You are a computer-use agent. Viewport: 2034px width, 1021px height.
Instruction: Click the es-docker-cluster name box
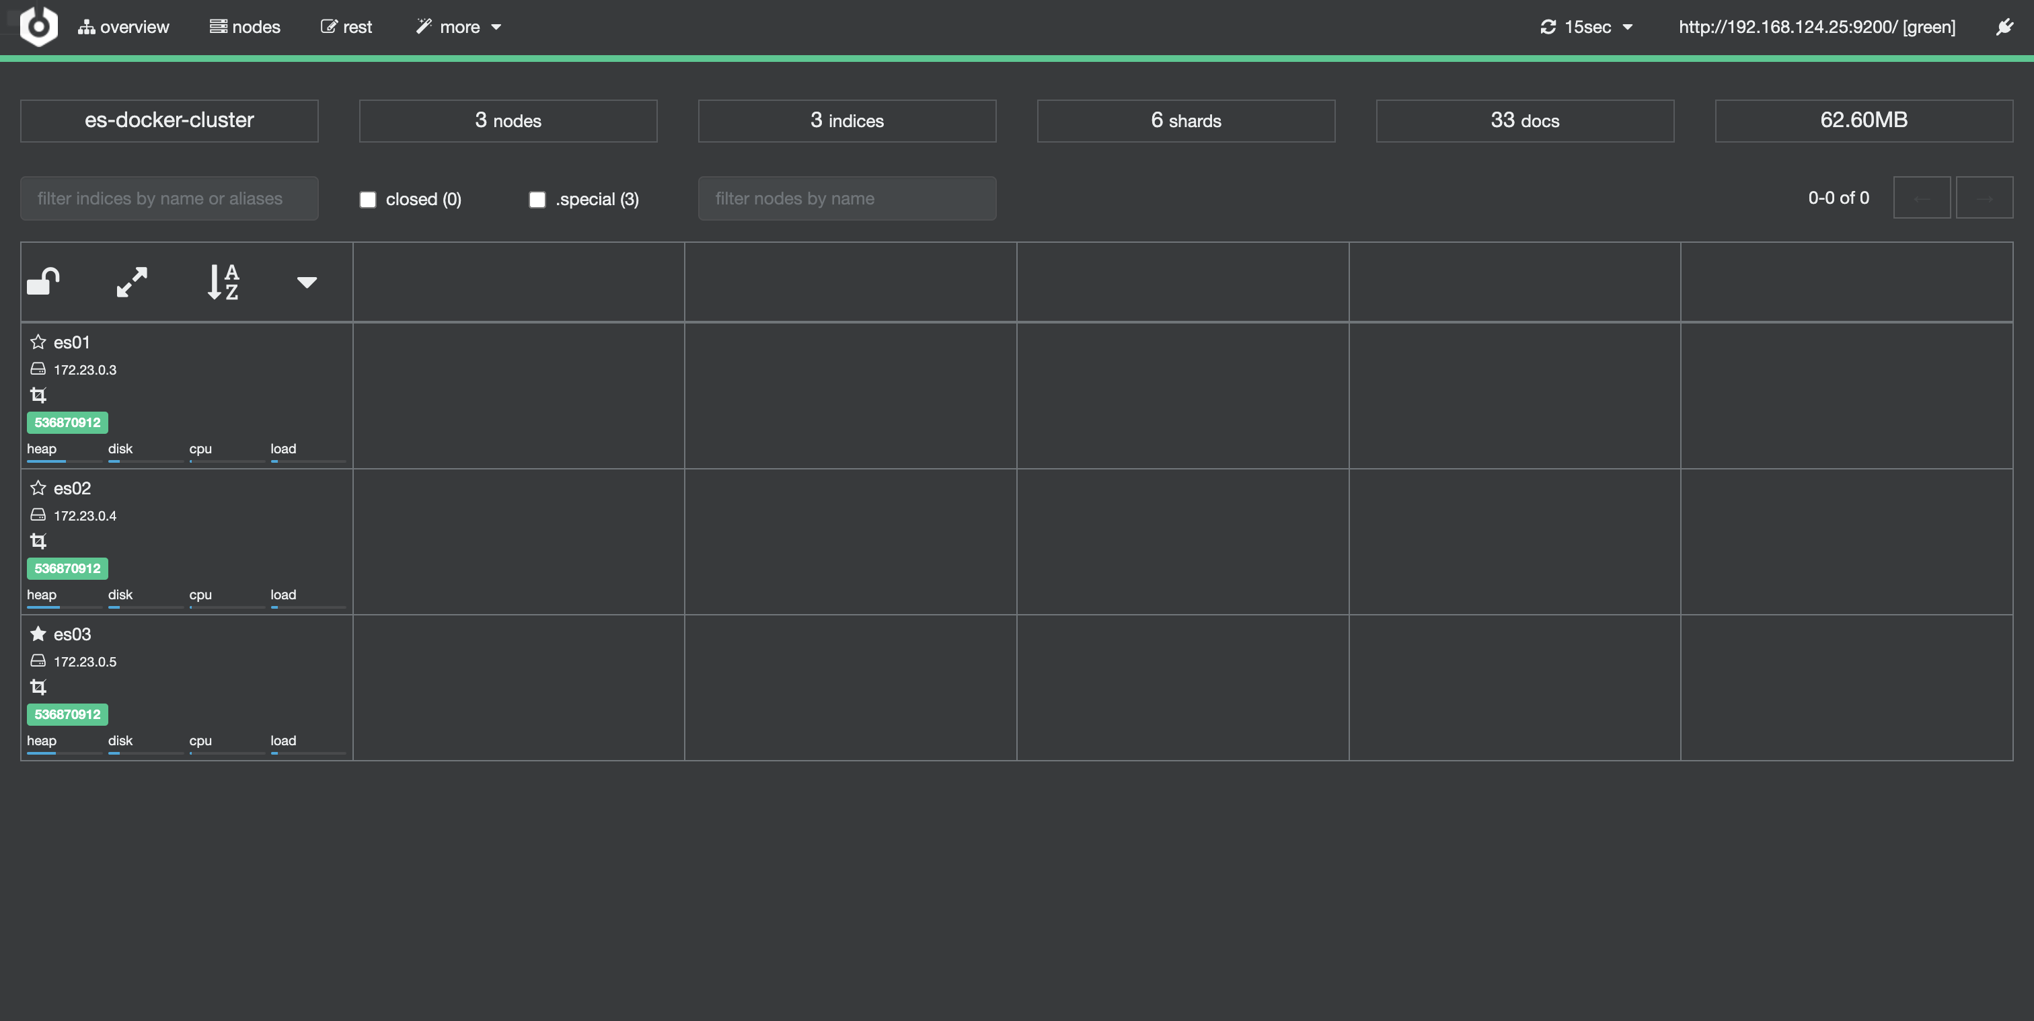click(169, 120)
